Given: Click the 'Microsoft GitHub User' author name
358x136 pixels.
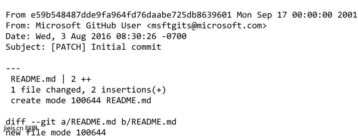Looking at the screenshot, I should (88, 26).
